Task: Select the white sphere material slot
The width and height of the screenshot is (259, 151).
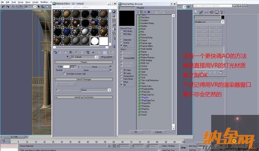Action: pos(95,41)
